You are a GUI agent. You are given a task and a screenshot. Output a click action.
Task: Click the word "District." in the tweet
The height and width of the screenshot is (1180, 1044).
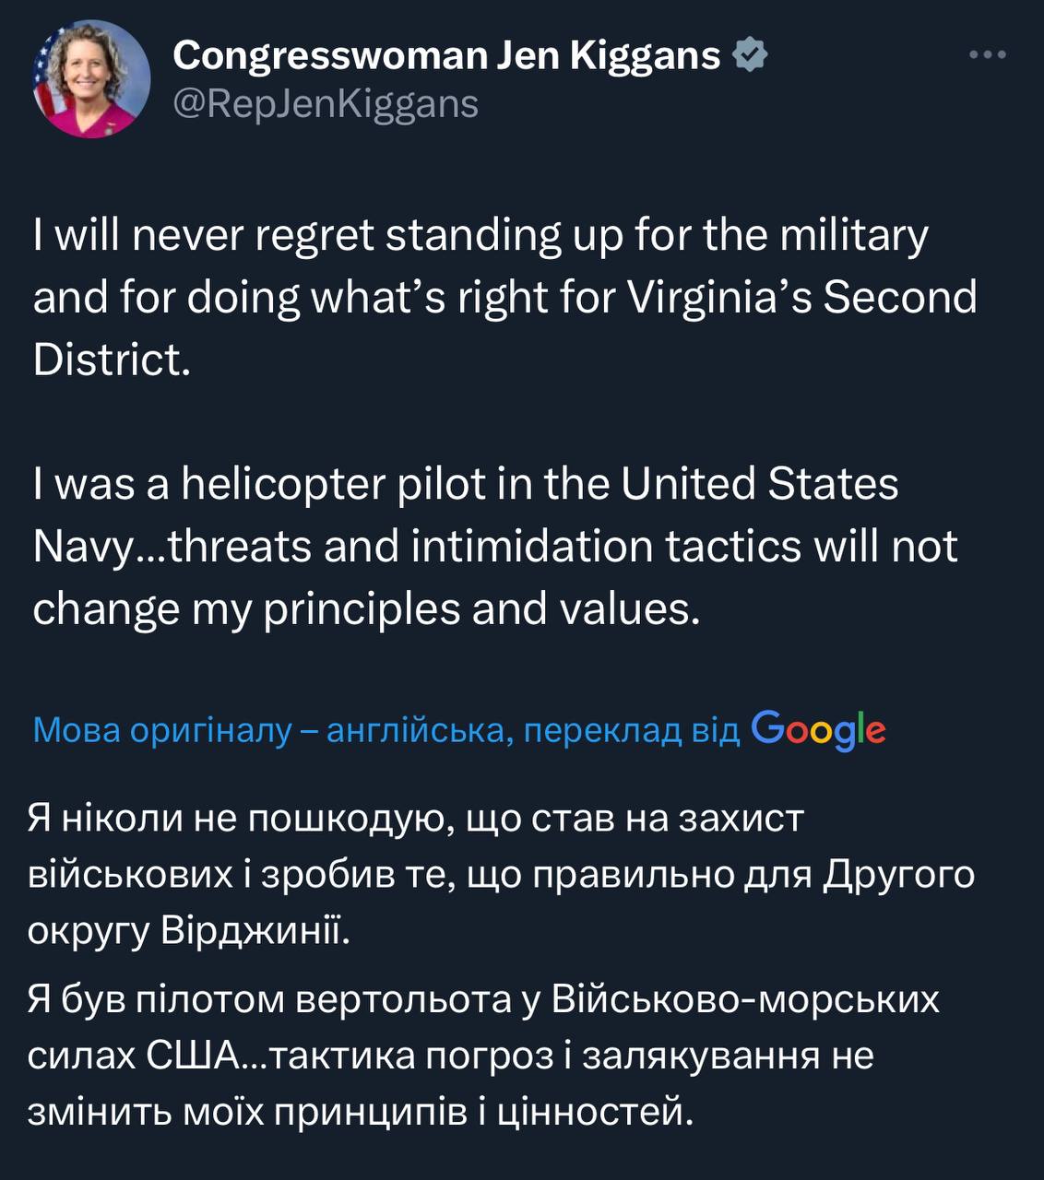click(x=112, y=360)
